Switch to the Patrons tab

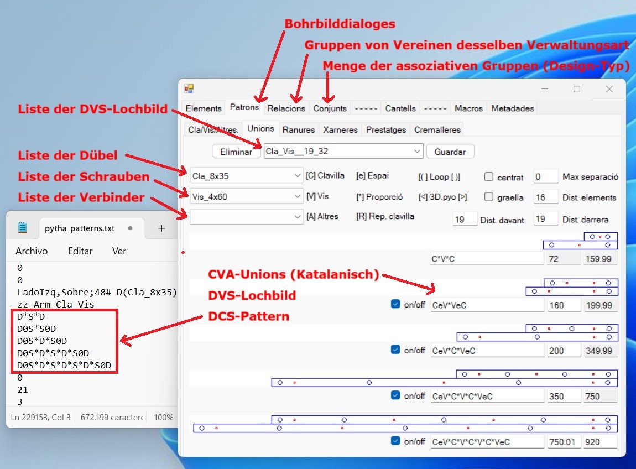(x=244, y=107)
